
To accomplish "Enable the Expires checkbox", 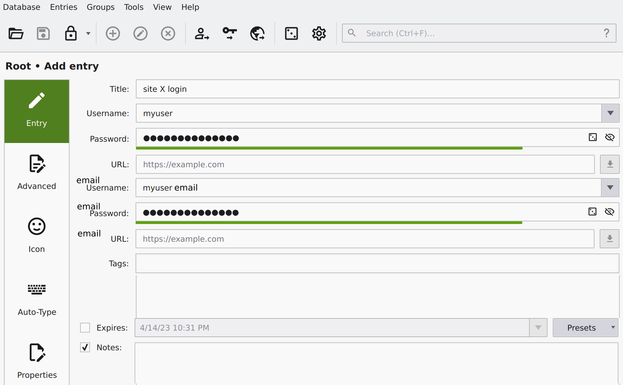I will click(x=85, y=327).
